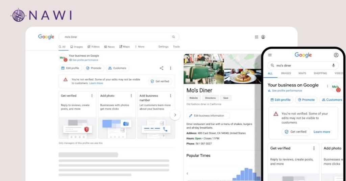Open the mobile Get verified card menu

tap(314, 148)
